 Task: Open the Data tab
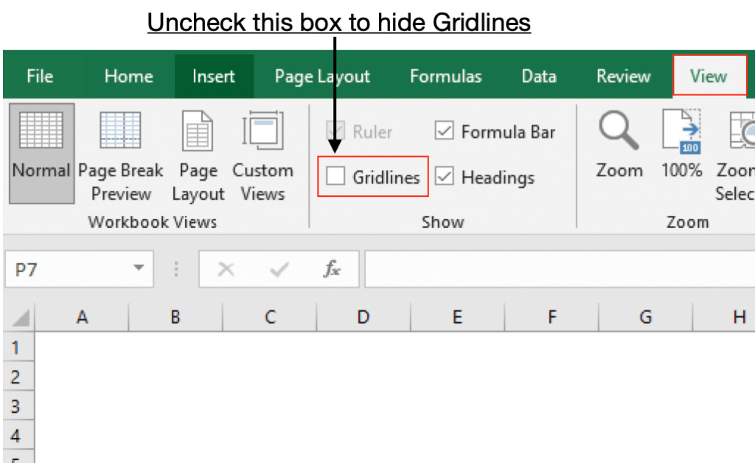point(539,76)
